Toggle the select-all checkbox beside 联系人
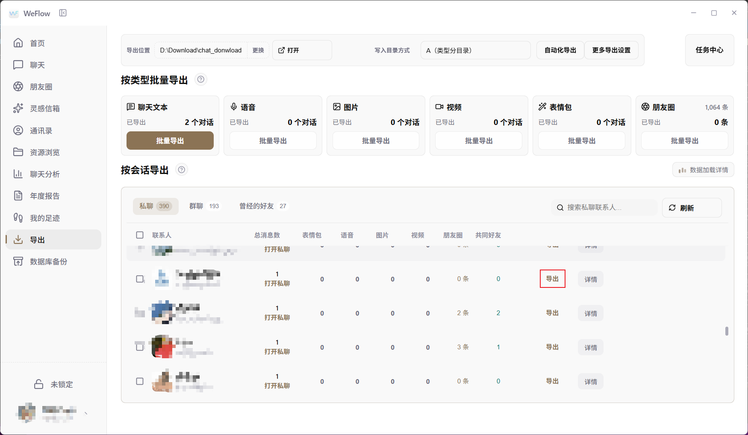The image size is (748, 435). coord(140,235)
